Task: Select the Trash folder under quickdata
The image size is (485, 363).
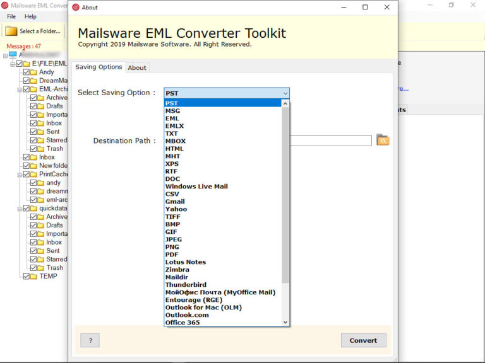Action: point(55,268)
